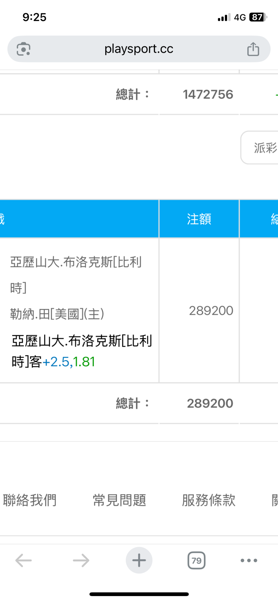Tap the 289200 bet amount cell
Image resolution: width=278 pixels, height=602 pixels.
coord(211,311)
